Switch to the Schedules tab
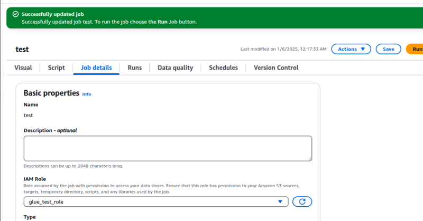Screen dimensions: 423x221 tap(223, 68)
